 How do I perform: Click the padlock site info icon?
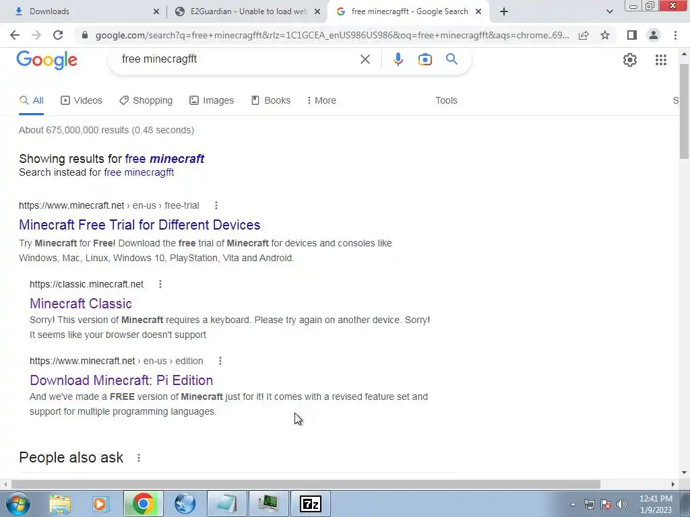click(85, 35)
